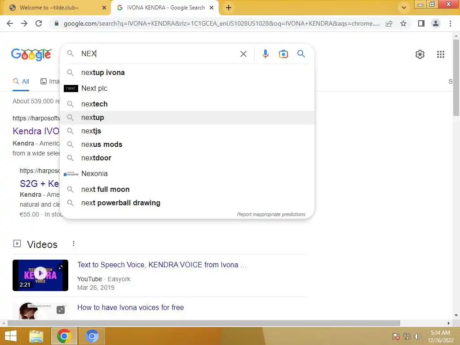Screen dimensions: 460x345
Task: Play the KENDRA VOICE video thumbnail
Action: (40, 275)
